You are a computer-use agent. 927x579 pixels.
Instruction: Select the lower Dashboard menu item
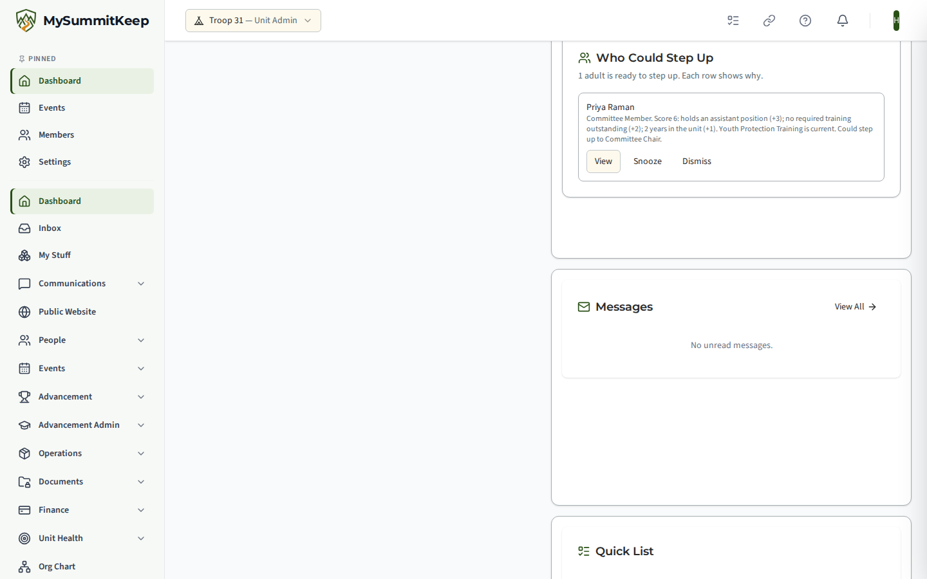(82, 201)
